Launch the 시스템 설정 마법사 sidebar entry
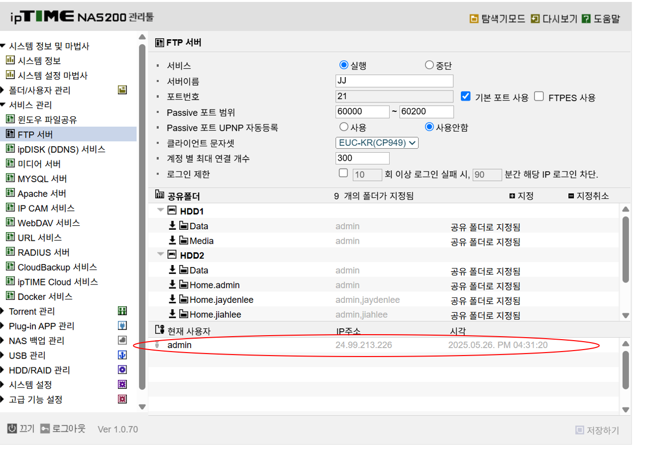Image resolution: width=652 pixels, height=456 pixels. tap(46, 76)
